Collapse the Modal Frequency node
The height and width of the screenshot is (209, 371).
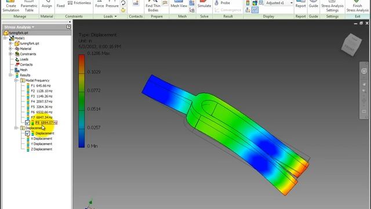(16, 80)
